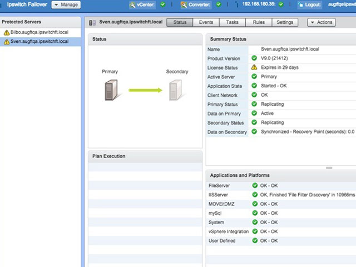Click the Active Server green check icon
The height and width of the screenshot is (267, 356).
(254, 76)
